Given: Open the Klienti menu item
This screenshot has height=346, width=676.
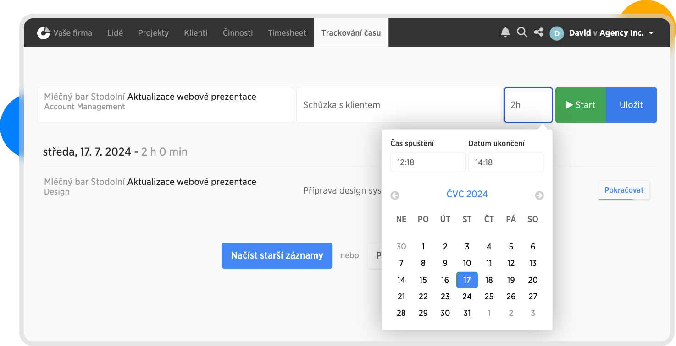Looking at the screenshot, I should click(x=196, y=33).
